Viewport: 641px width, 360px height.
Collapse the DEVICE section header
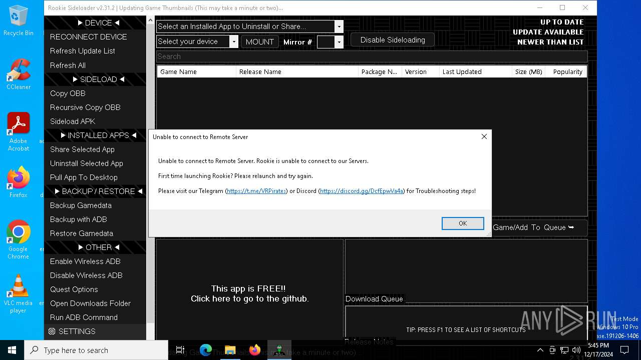click(x=95, y=23)
